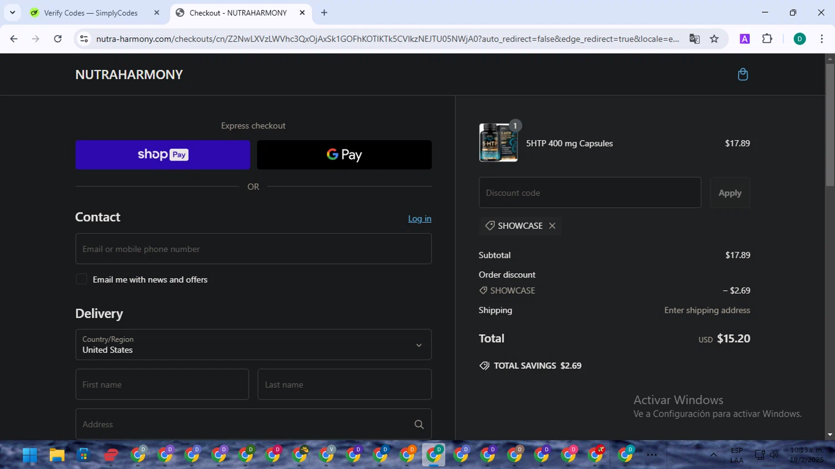
Task: Open the Chrome profile D avatar
Action: [x=799, y=39]
